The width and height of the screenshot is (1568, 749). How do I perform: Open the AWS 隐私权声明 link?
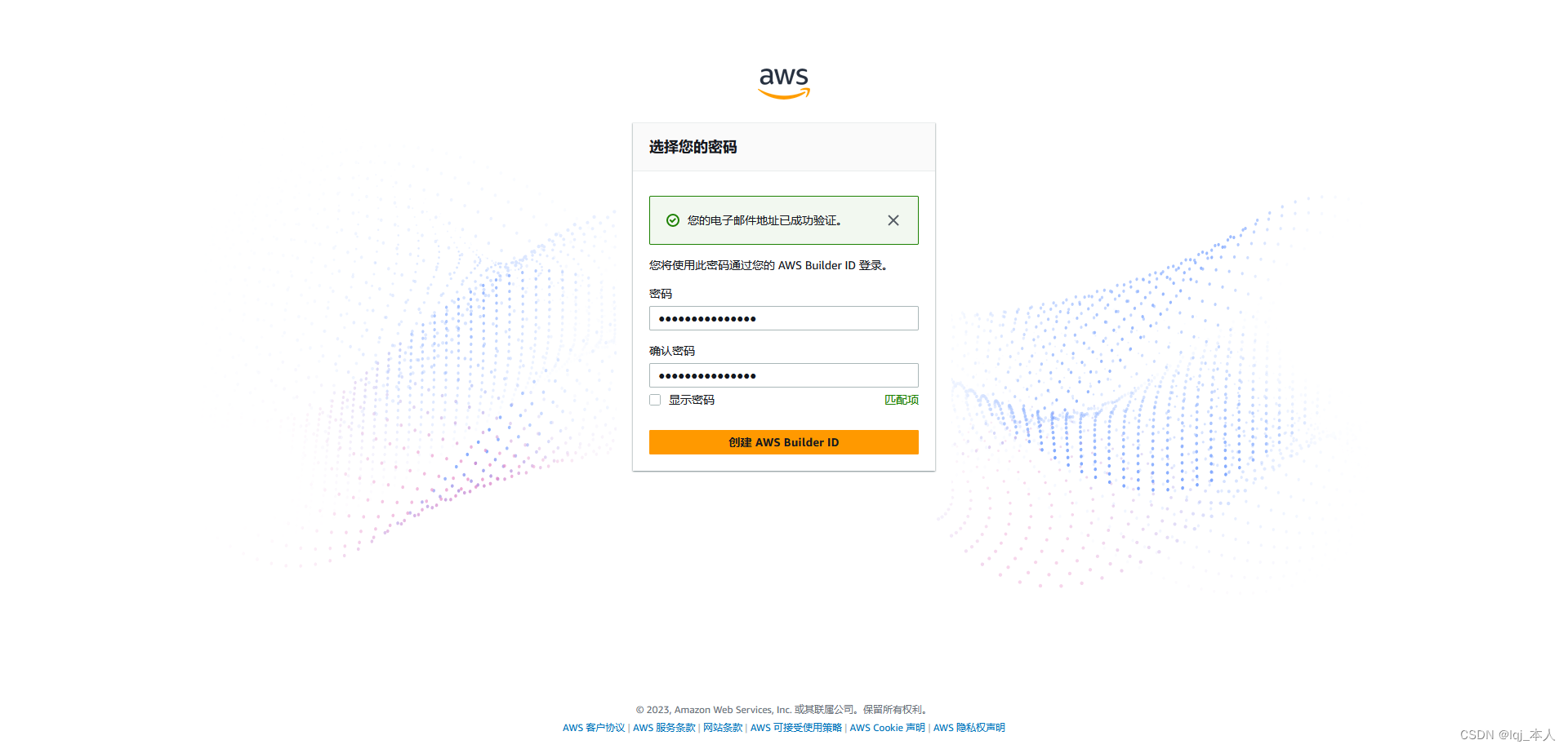(x=969, y=728)
